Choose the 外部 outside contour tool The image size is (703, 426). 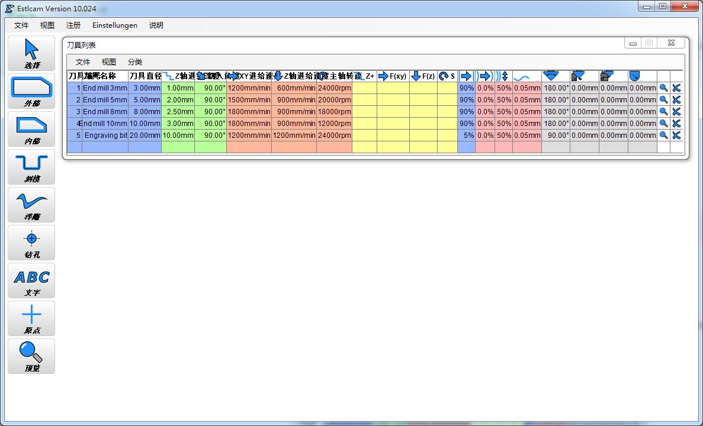31,91
